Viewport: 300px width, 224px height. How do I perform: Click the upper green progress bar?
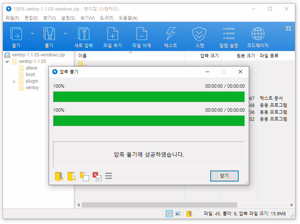coord(149,97)
